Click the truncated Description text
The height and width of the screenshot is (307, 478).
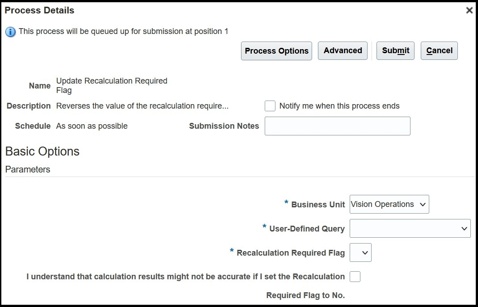click(x=142, y=106)
